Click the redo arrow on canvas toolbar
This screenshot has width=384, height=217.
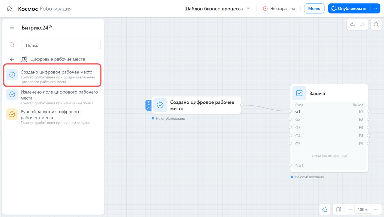(363, 25)
